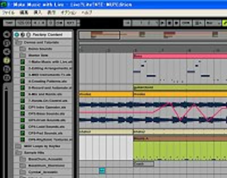227x178 pixels.
Task: Select the green guitar clip below Bass
Action: point(180,87)
